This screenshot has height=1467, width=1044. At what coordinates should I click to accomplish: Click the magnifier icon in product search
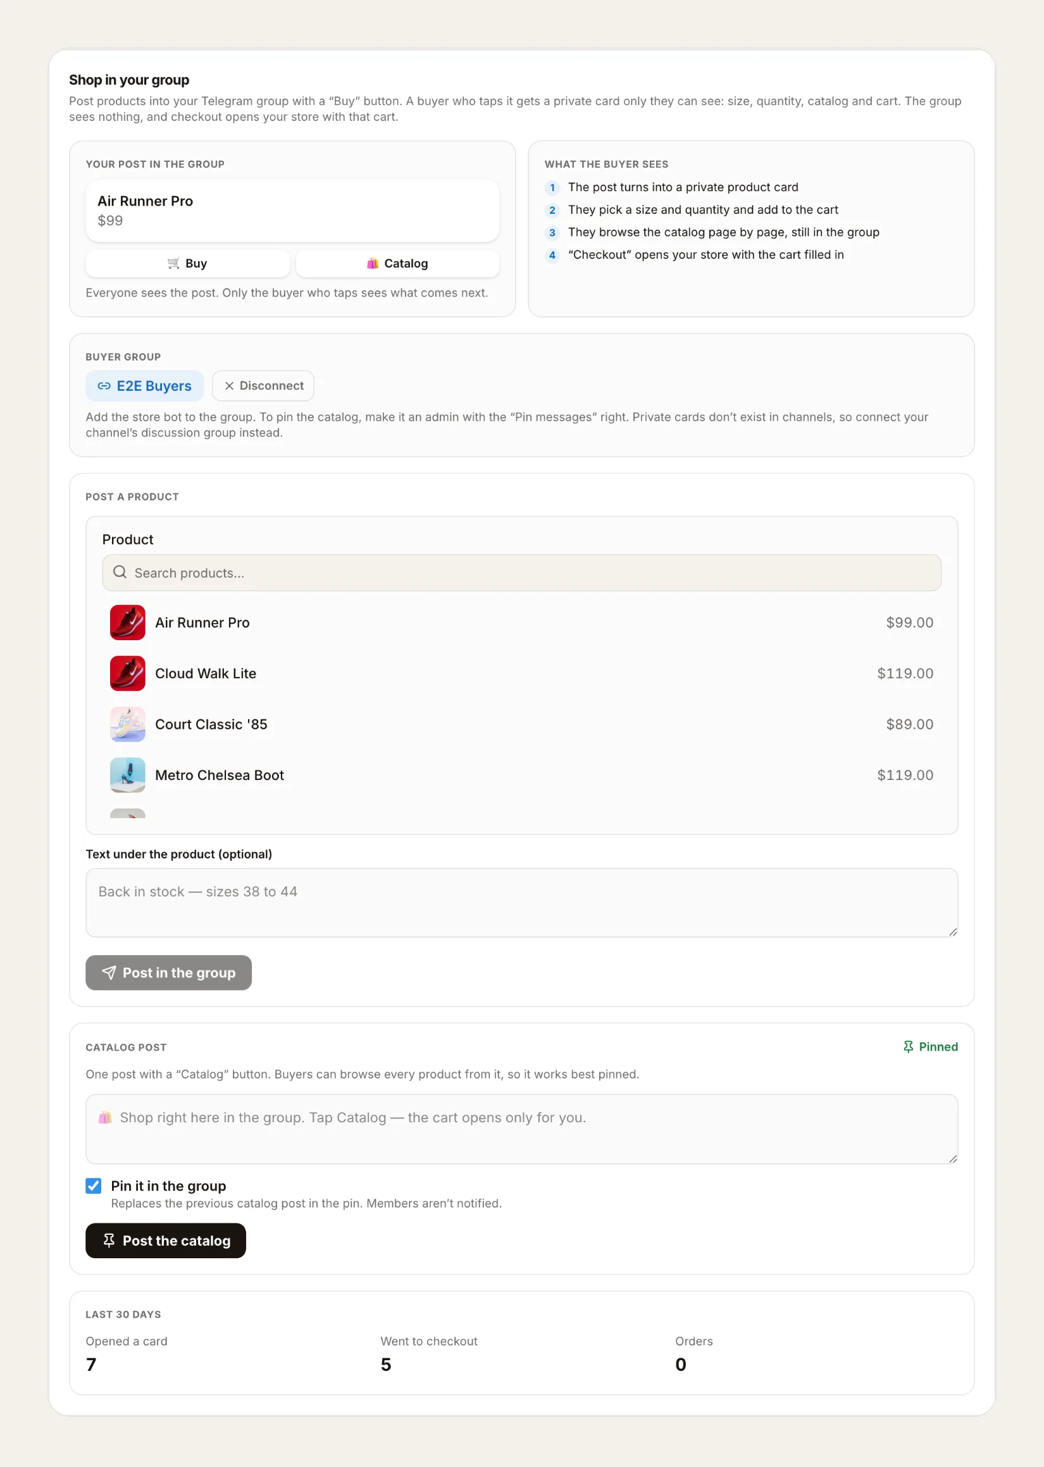[x=120, y=572]
